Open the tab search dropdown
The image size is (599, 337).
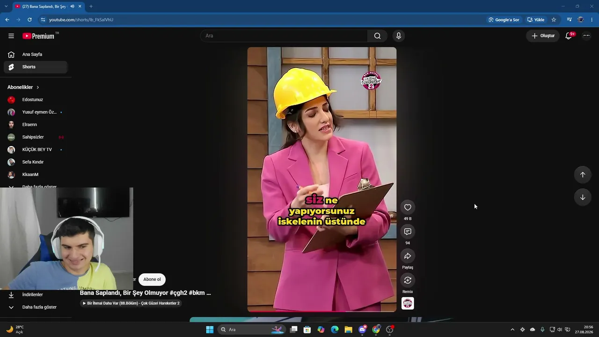(x=6, y=7)
